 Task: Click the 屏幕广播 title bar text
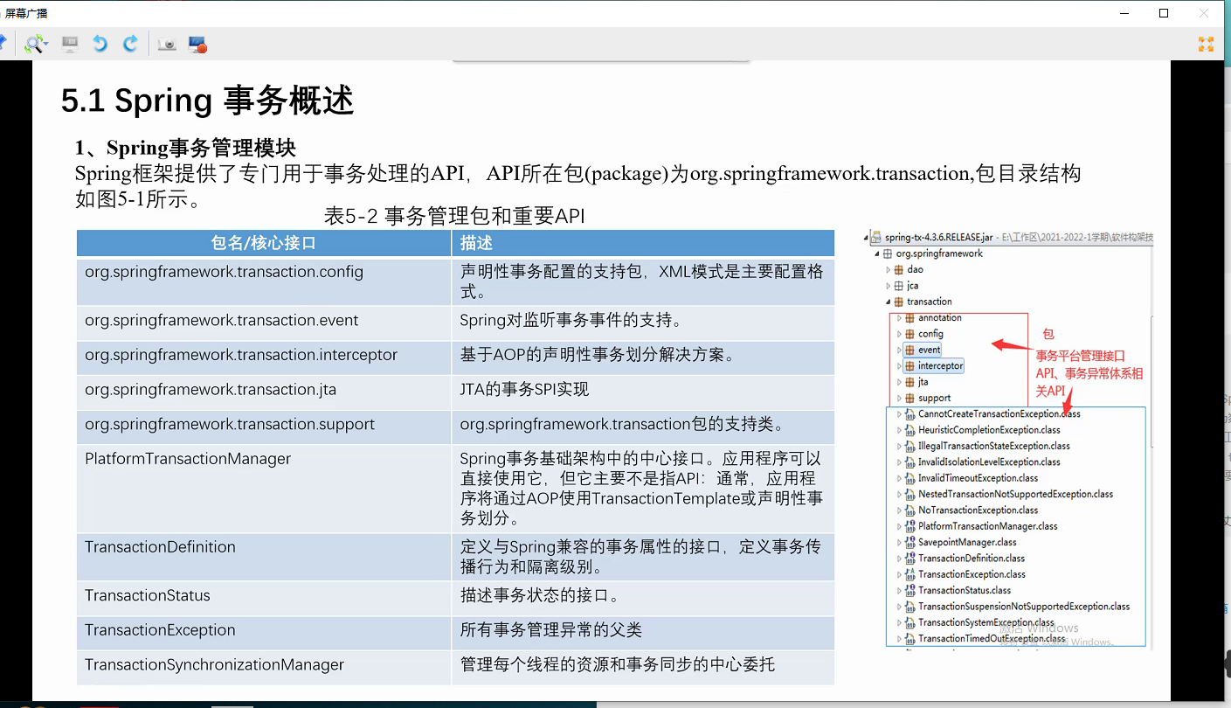tap(26, 13)
